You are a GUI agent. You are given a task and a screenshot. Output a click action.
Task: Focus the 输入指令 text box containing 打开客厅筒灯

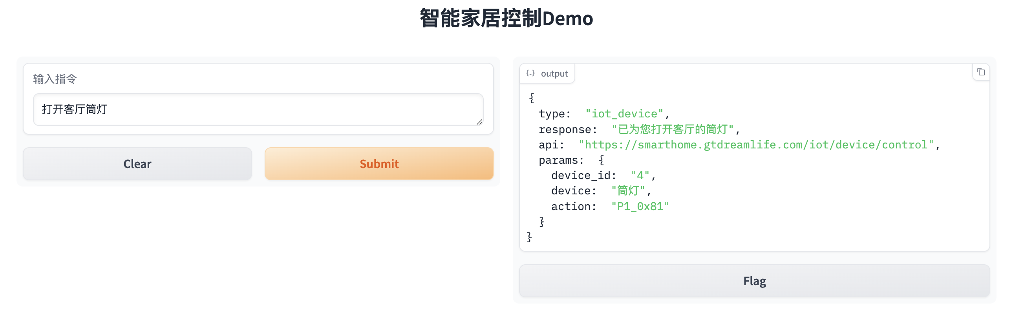258,109
